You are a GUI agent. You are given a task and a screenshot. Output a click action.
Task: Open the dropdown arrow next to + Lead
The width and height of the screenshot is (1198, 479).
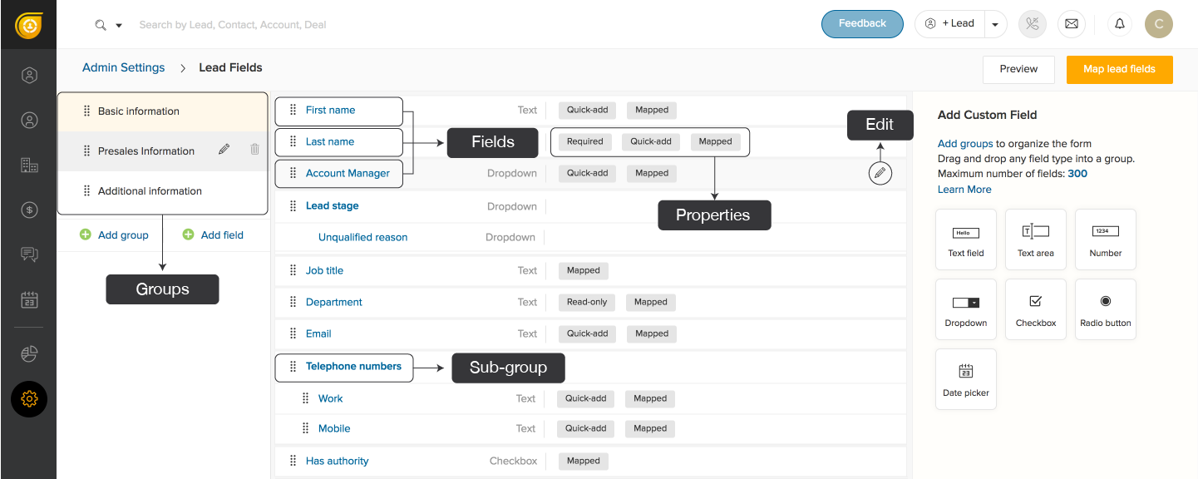995,25
